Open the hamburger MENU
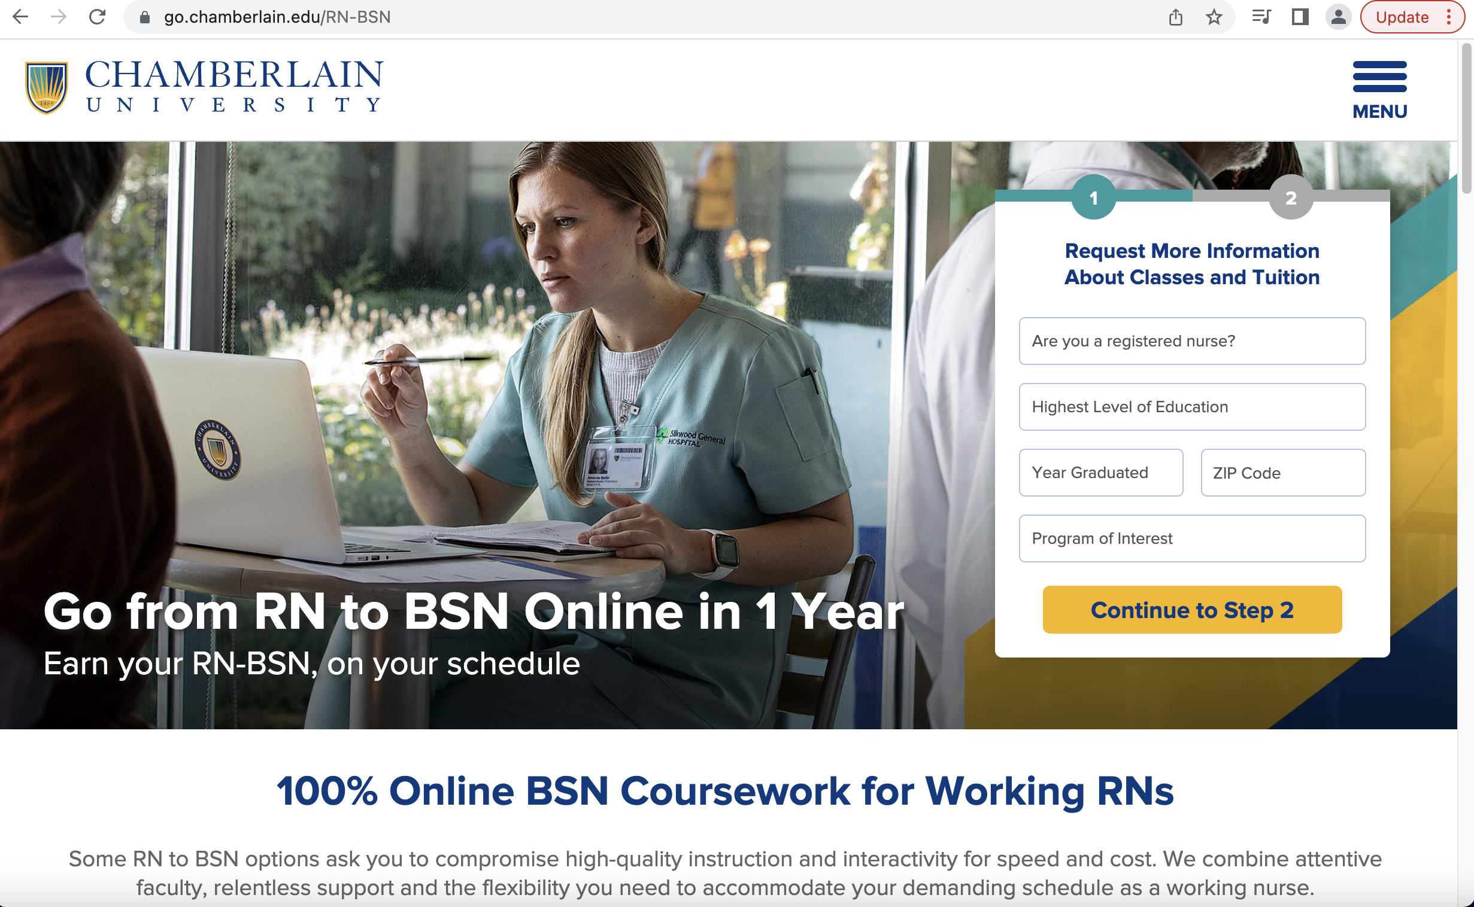 [1380, 90]
